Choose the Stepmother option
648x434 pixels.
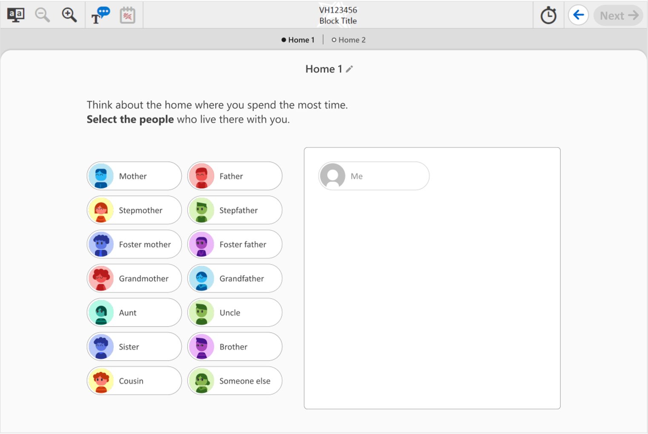[x=134, y=210]
